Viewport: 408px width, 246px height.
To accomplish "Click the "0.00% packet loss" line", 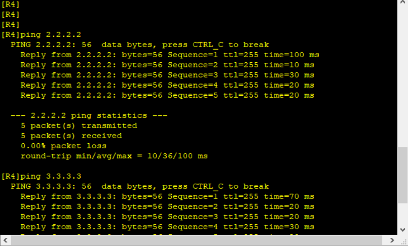I will click(x=63, y=146).
